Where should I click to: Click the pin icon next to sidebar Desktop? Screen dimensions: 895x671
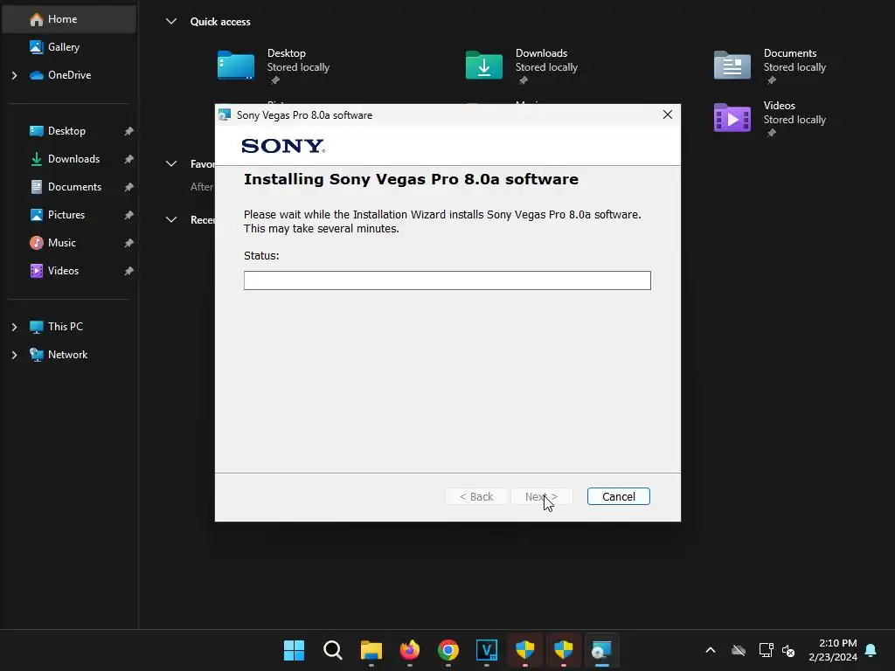click(x=129, y=131)
